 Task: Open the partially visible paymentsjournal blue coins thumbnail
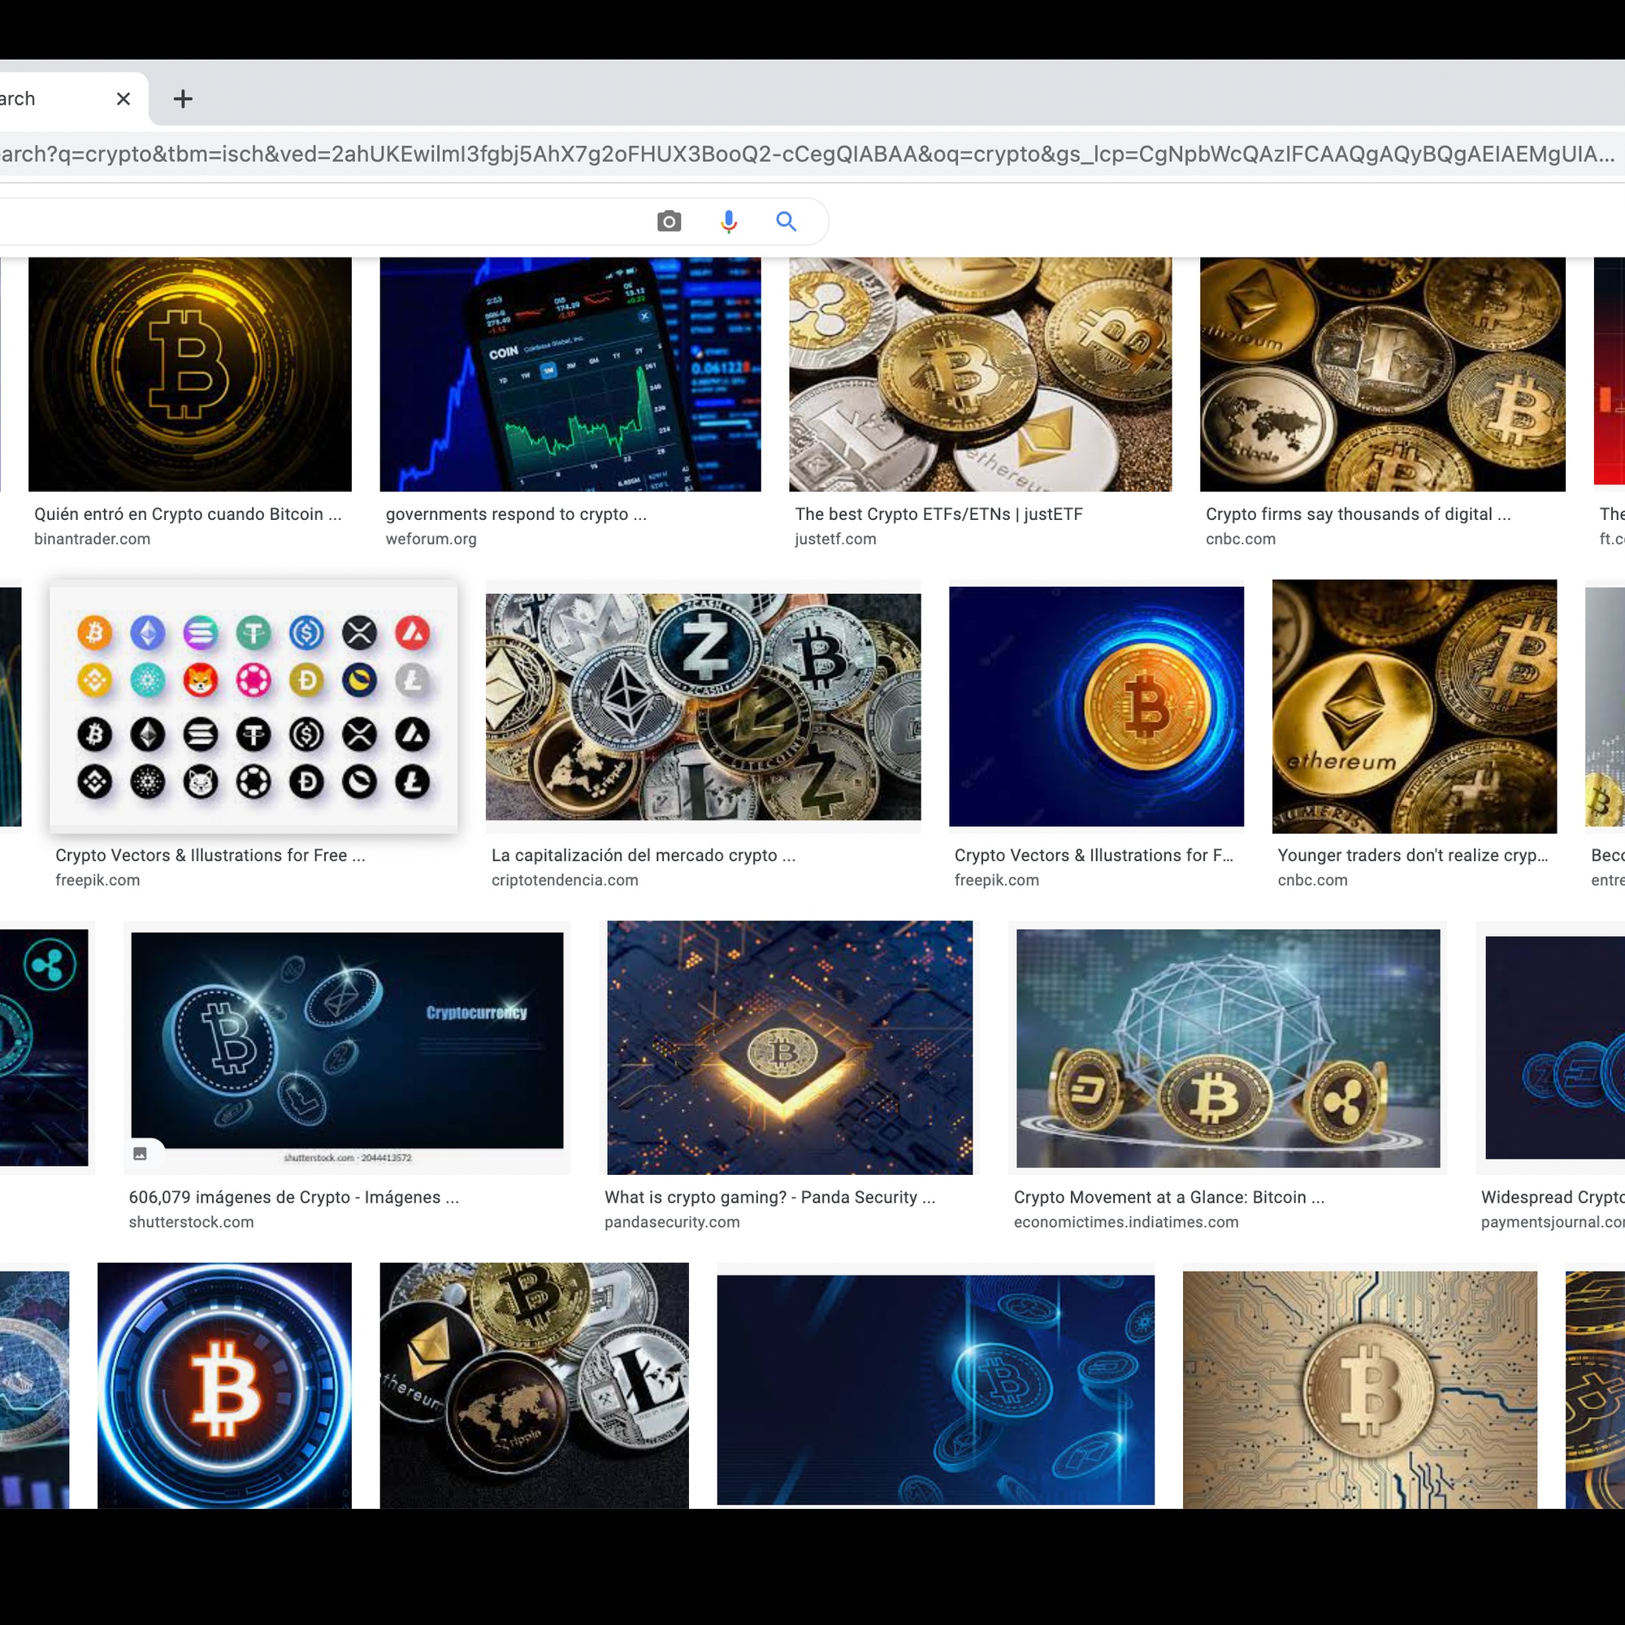point(1554,1048)
